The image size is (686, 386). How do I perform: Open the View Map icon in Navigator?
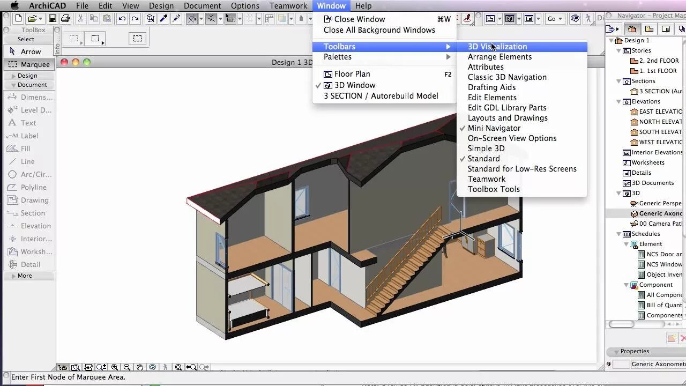[x=649, y=29]
